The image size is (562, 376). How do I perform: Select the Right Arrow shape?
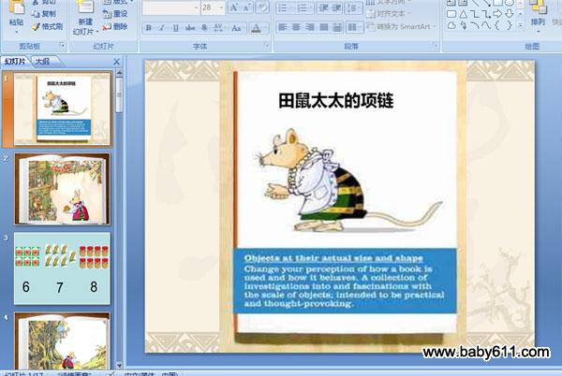click(497, 14)
